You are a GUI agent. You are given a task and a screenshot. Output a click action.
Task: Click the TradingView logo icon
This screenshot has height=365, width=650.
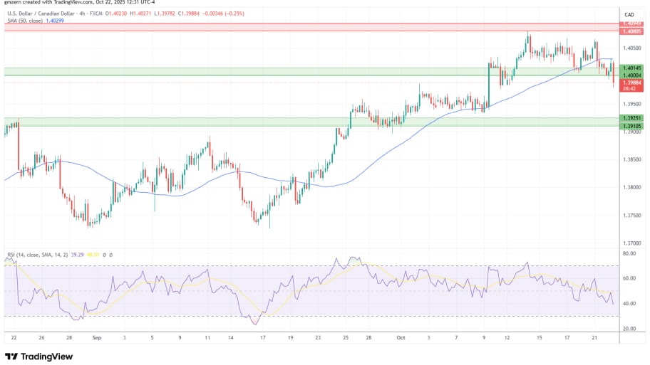point(11,356)
